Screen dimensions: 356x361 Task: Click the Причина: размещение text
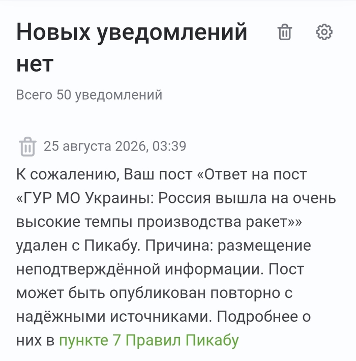228,246
